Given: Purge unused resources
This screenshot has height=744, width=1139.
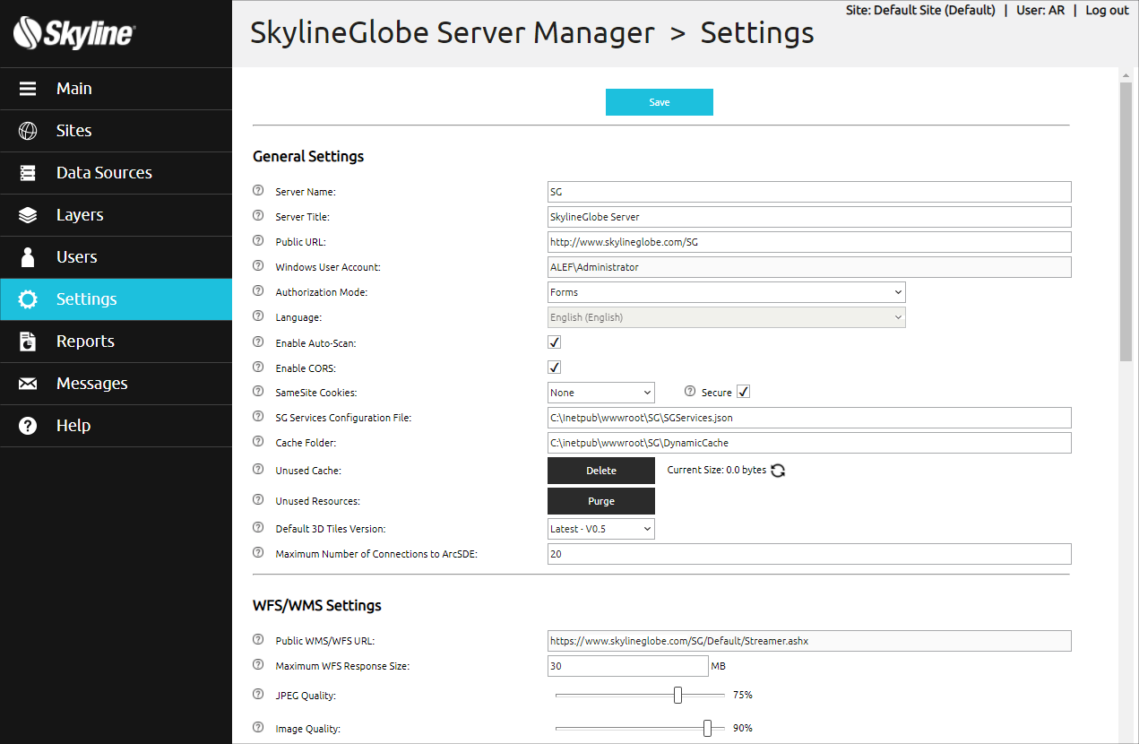Looking at the screenshot, I should pyautogui.click(x=601, y=501).
